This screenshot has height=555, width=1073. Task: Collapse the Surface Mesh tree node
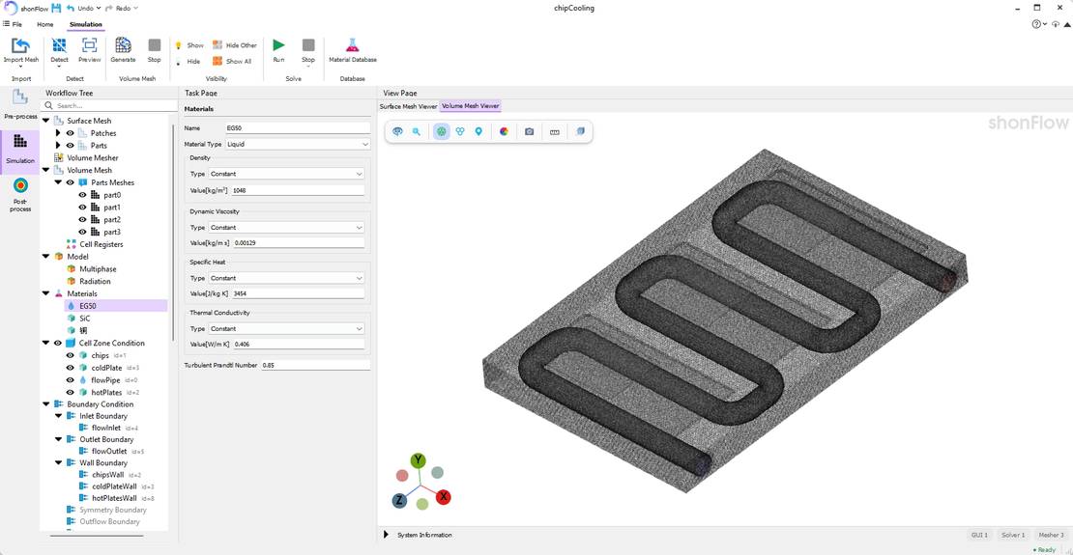click(x=45, y=121)
